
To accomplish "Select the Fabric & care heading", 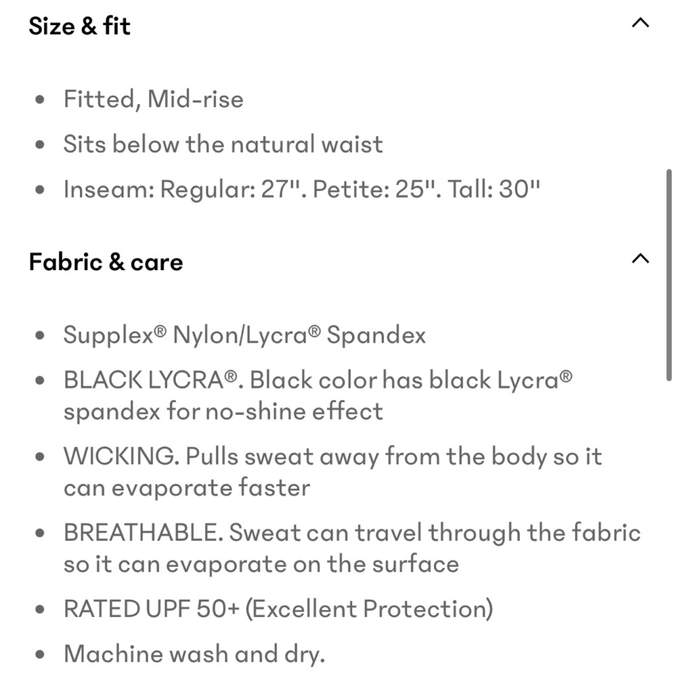I will point(106,261).
